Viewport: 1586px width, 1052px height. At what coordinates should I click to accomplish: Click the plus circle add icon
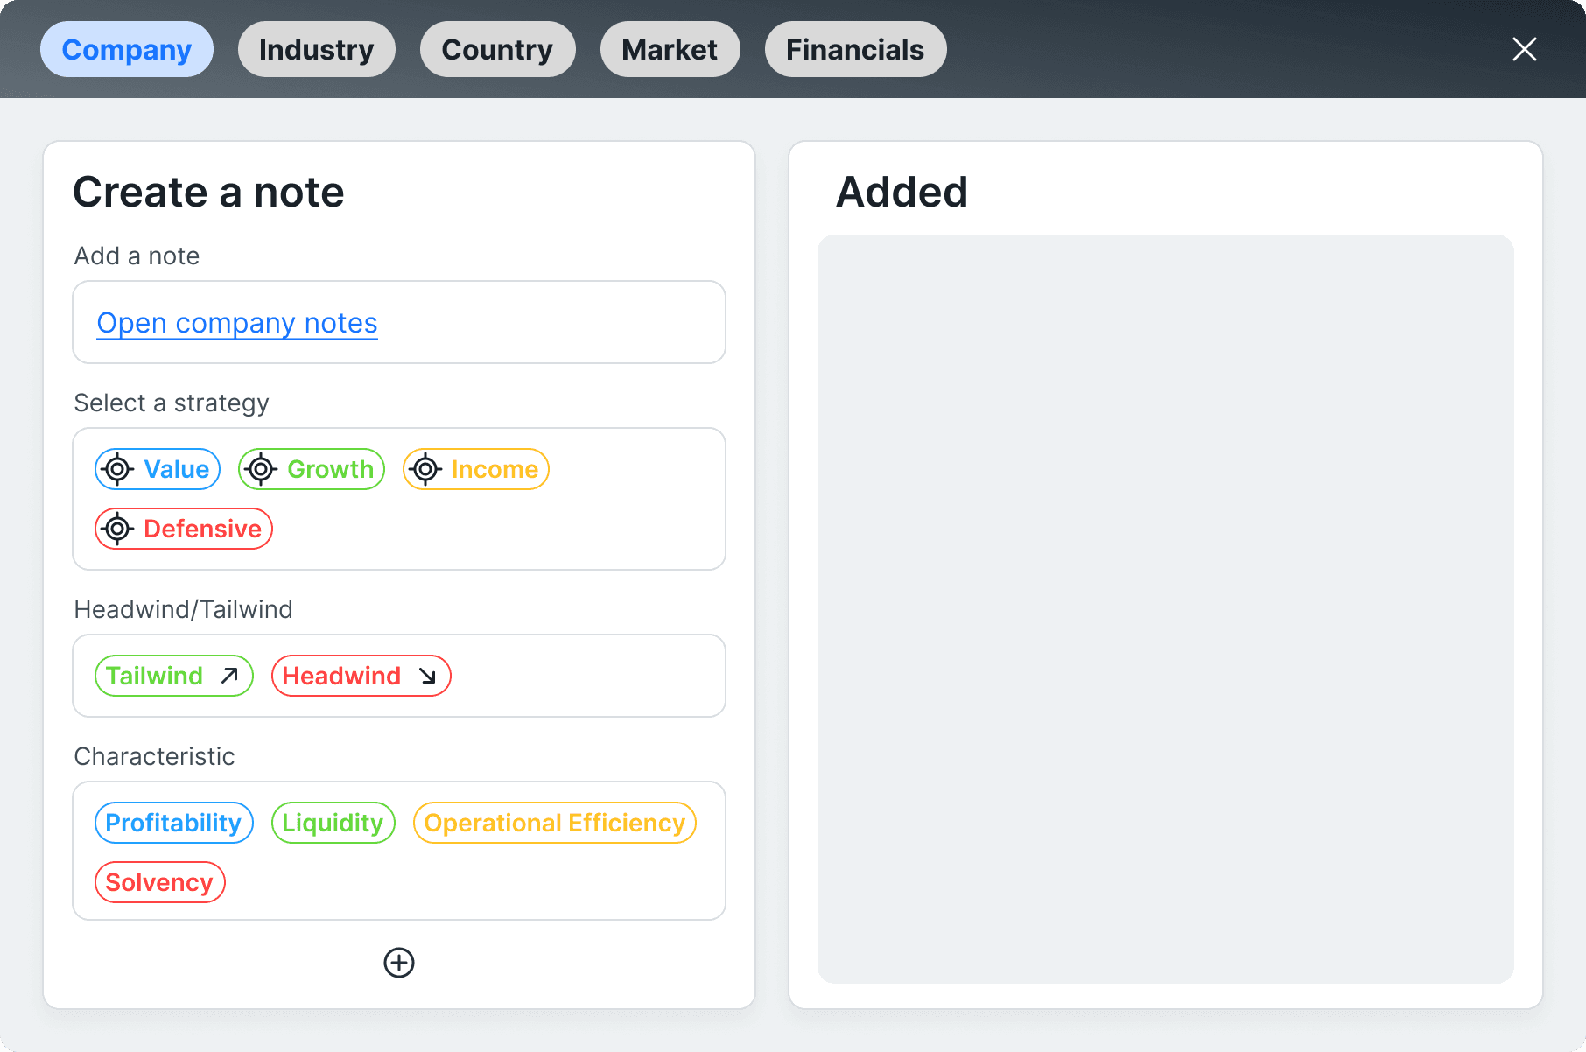[399, 963]
